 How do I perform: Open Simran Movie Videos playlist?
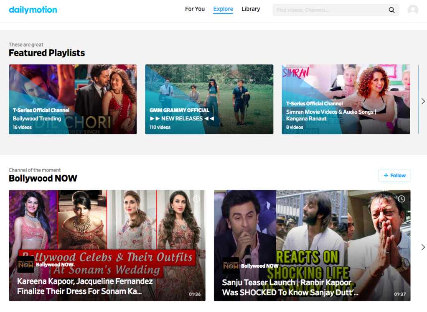click(x=346, y=99)
